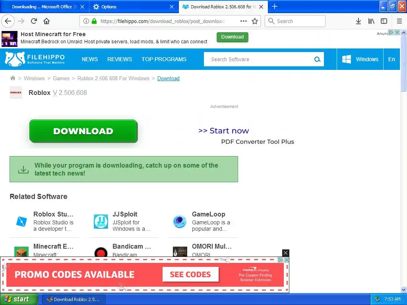Screen dimensions: 407x305
Task: Open the browser home page
Action: point(47,21)
